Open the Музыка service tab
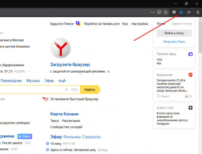This screenshot has height=154, width=202. click(x=33, y=81)
